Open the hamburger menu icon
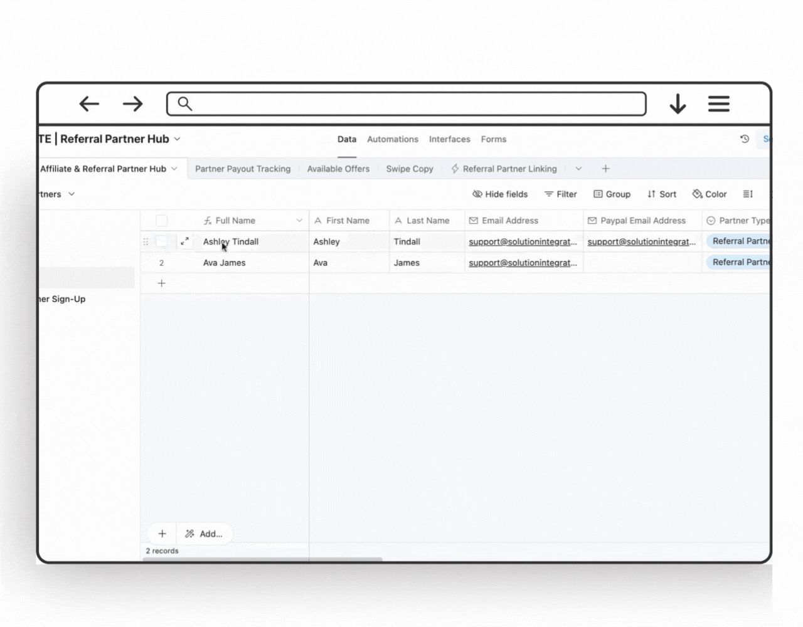Screen dimensions: 803x627 coord(718,104)
